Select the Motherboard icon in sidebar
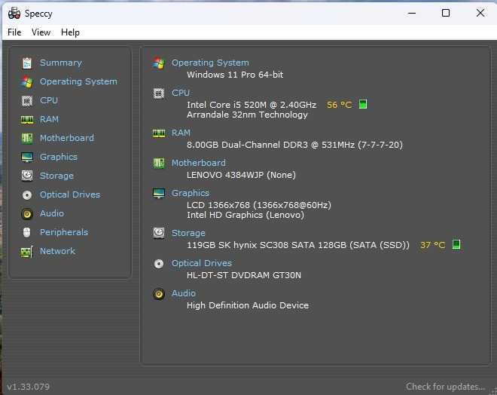Image resolution: width=497 pixels, height=395 pixels. pos(27,138)
